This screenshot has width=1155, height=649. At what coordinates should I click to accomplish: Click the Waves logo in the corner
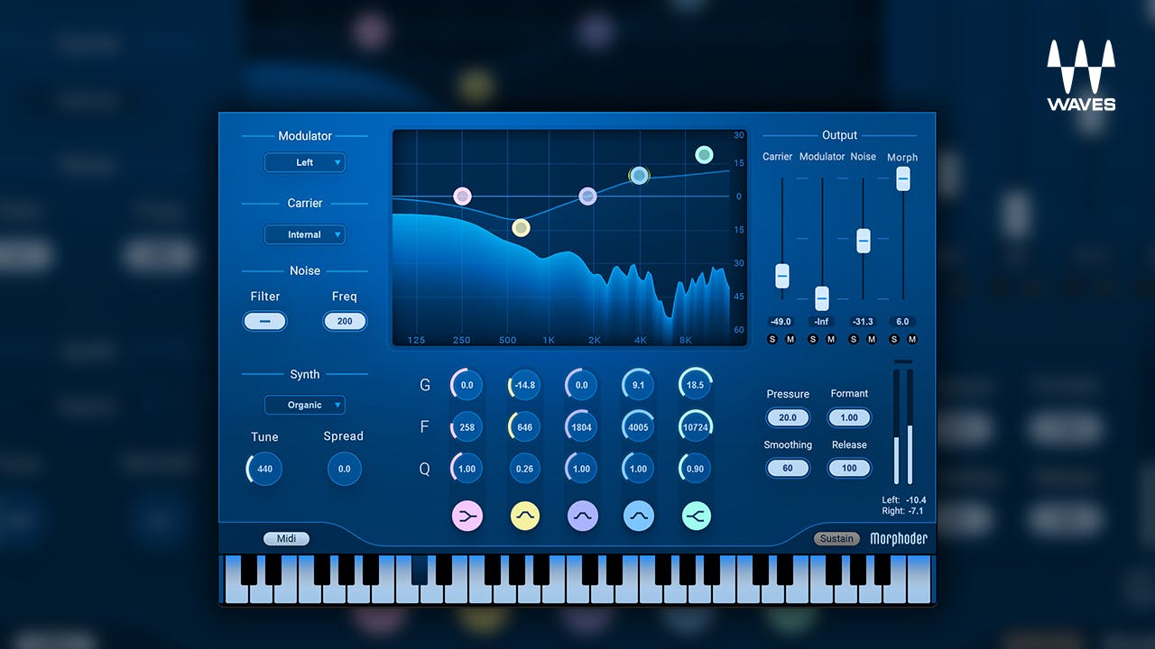1081,72
